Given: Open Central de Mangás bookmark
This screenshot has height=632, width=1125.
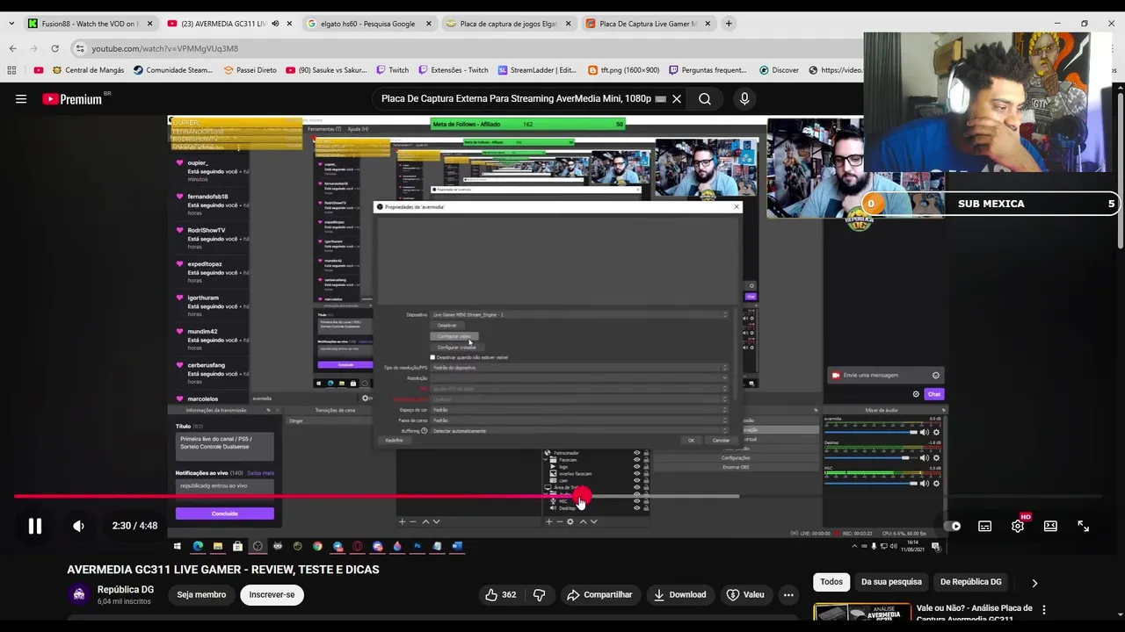Looking at the screenshot, I should click(88, 70).
